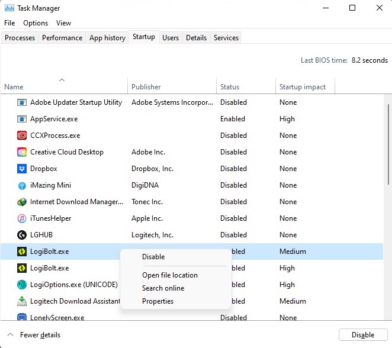Click the Medium impact of Logitech Download Assistant

click(293, 301)
